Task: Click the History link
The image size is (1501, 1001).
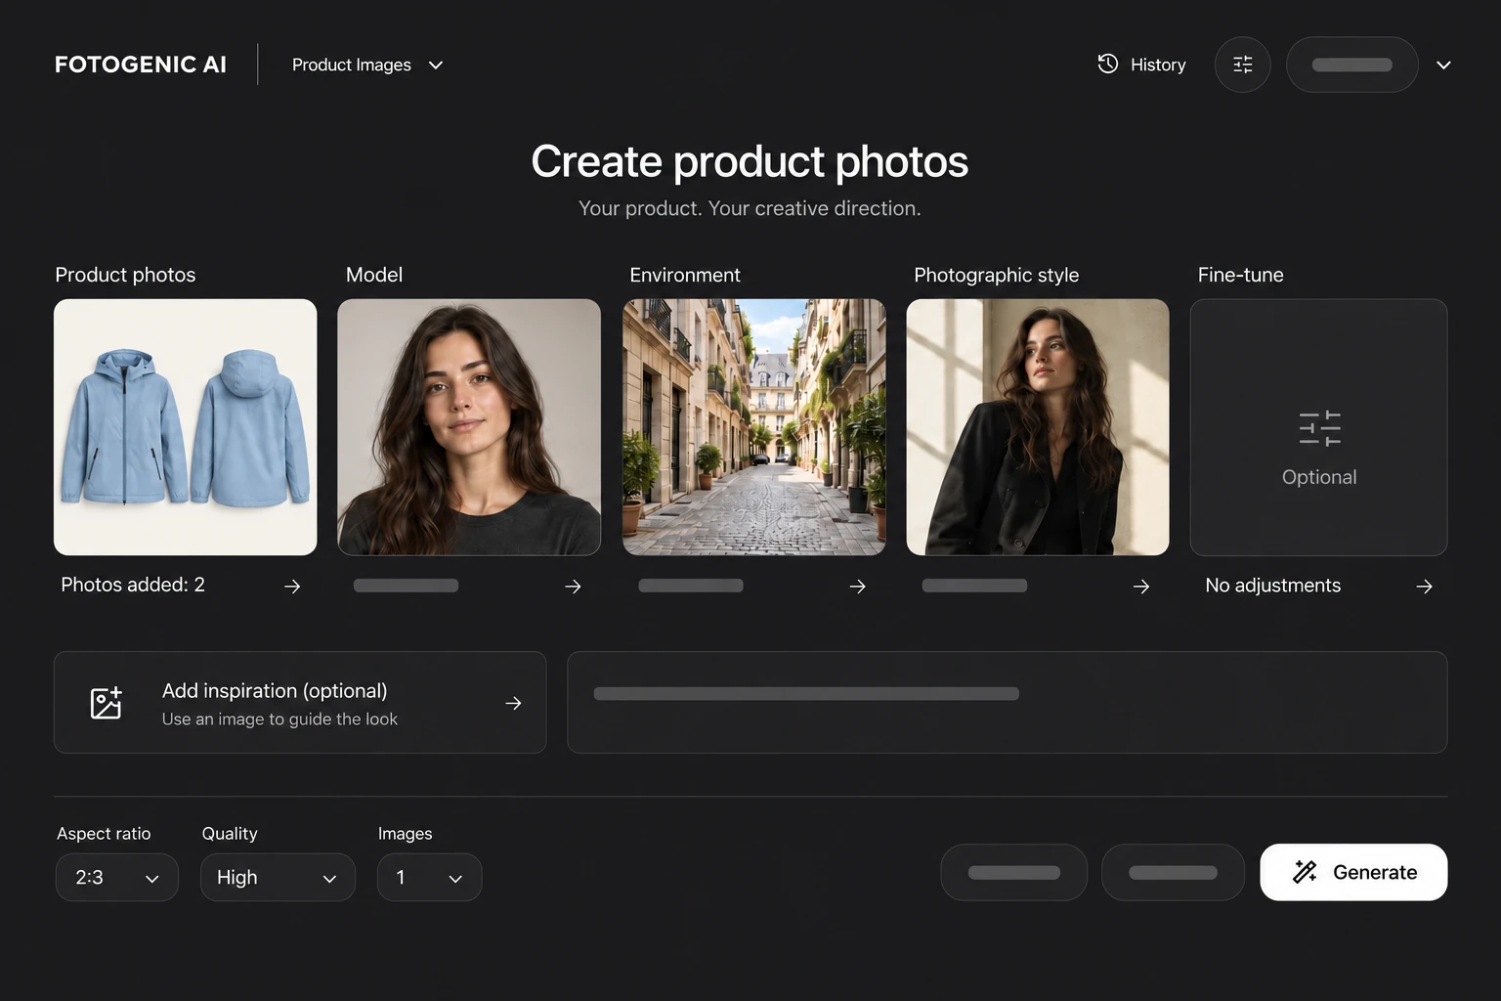Action: 1141,65
